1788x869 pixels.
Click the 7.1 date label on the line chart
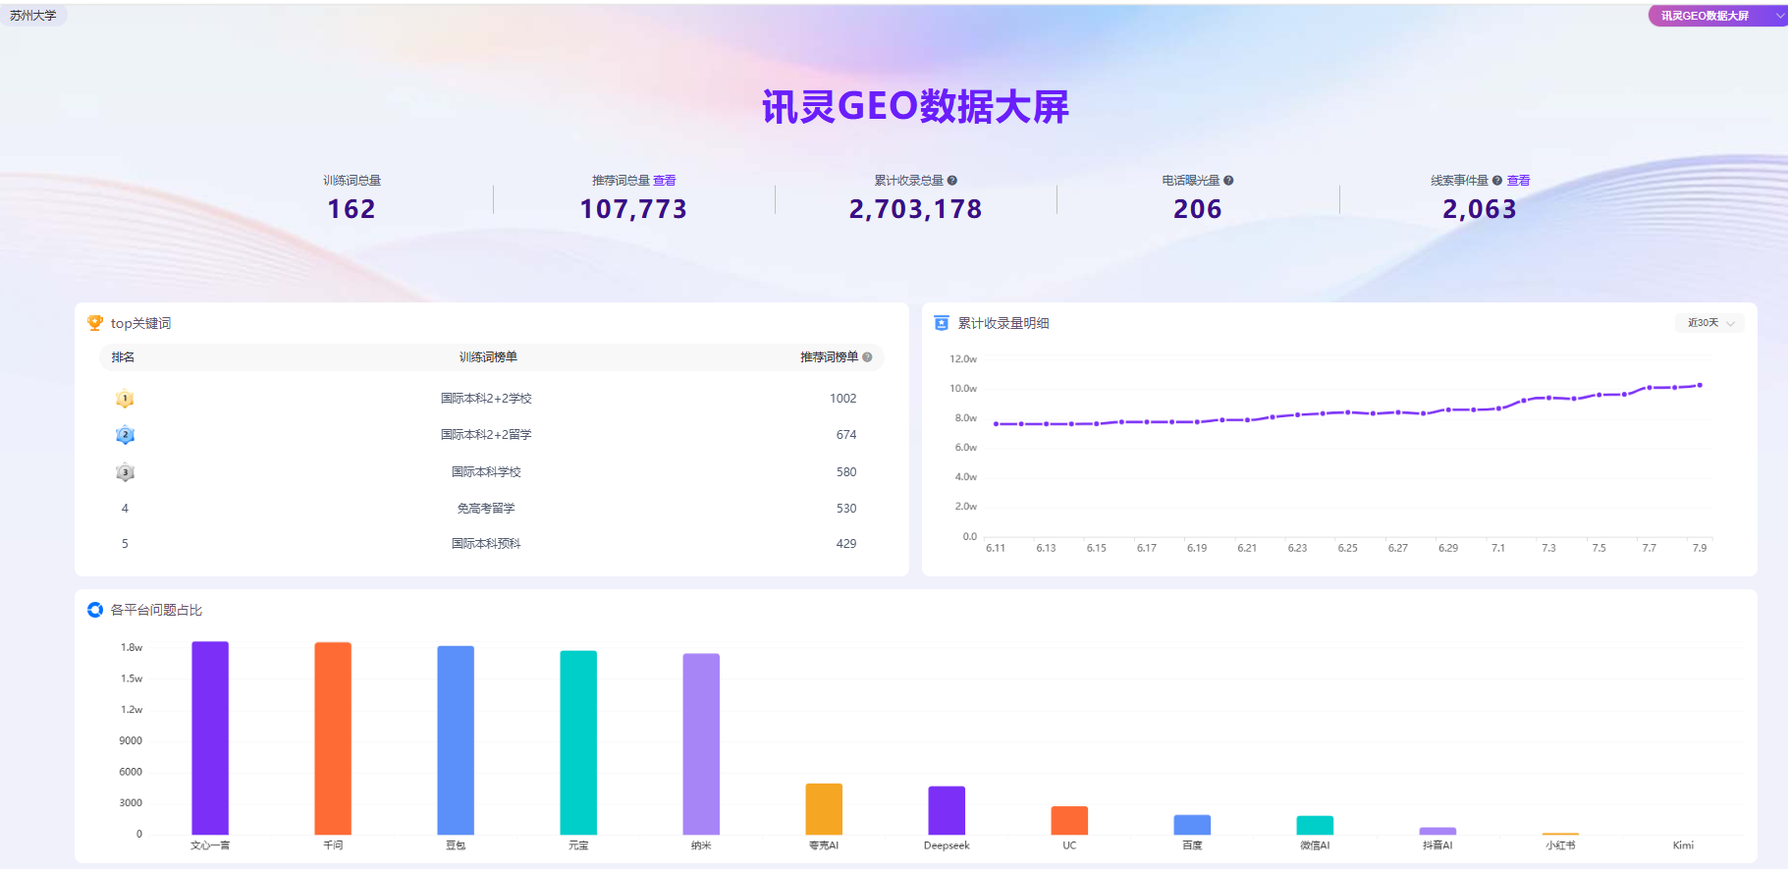tap(1498, 548)
